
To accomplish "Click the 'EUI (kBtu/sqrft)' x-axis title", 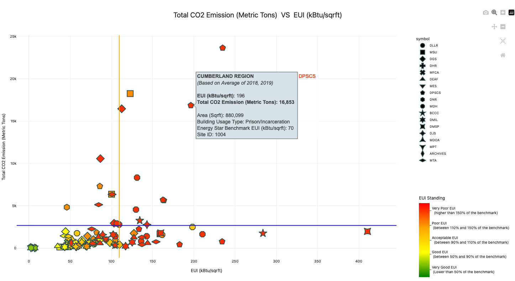I will 207,271.
